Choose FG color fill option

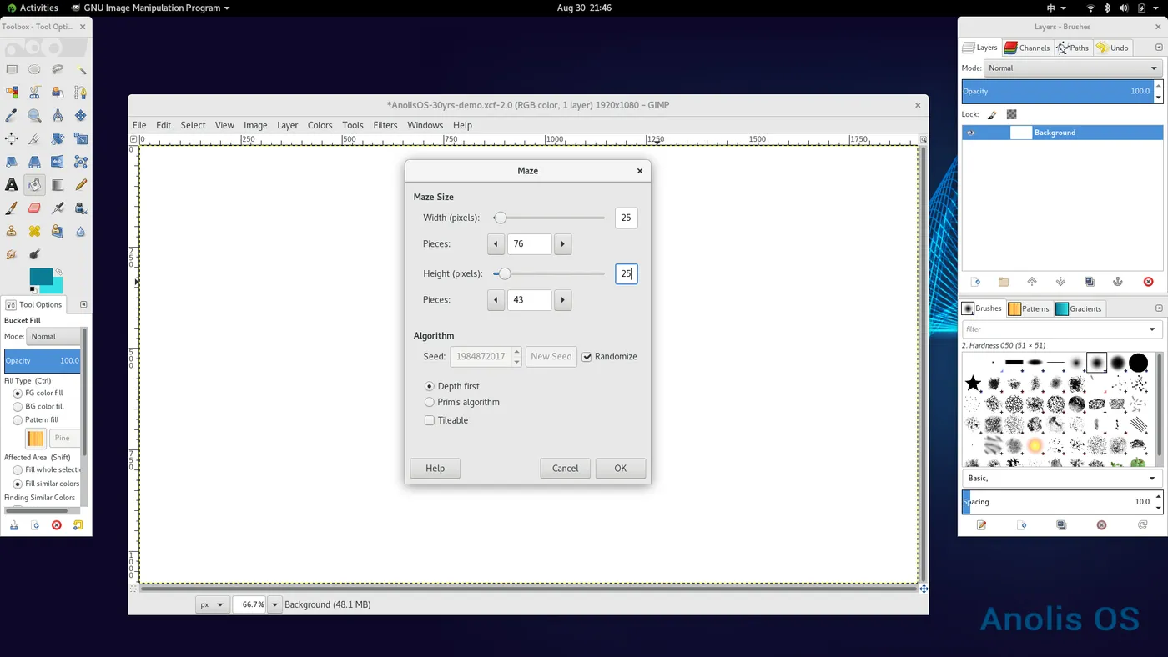click(18, 393)
